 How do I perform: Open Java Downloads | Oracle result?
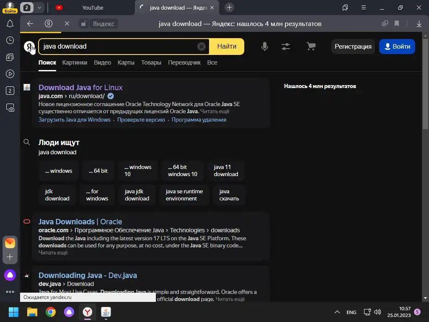click(80, 221)
